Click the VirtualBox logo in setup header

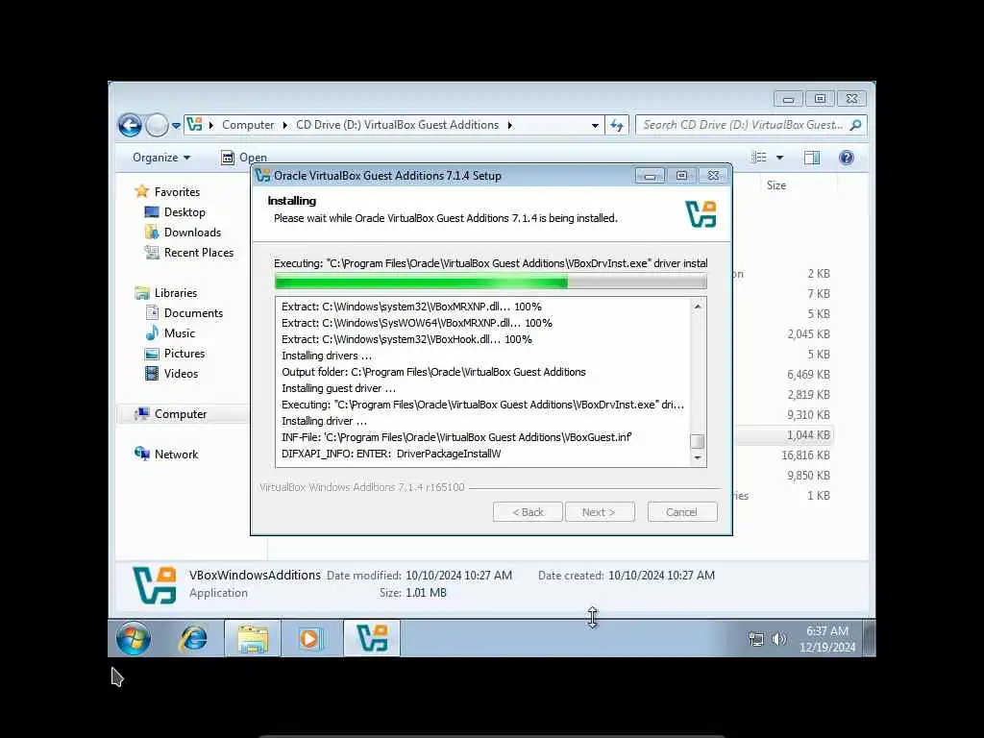click(701, 214)
